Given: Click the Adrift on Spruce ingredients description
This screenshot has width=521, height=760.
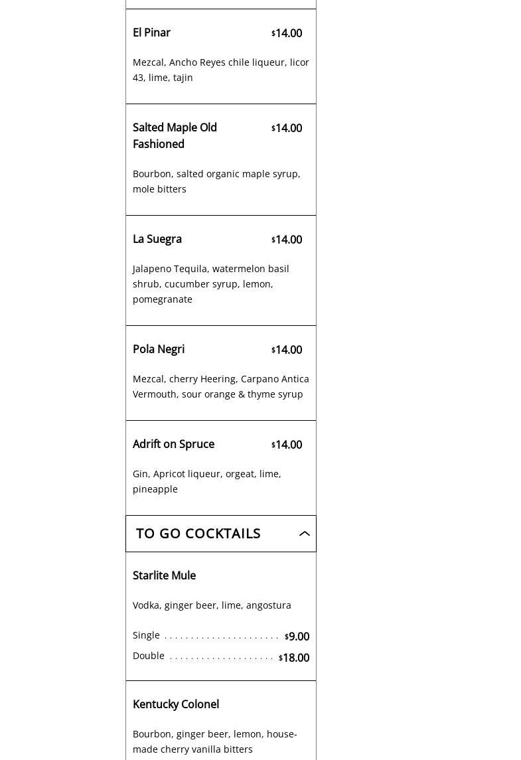Looking at the screenshot, I should point(206,481).
